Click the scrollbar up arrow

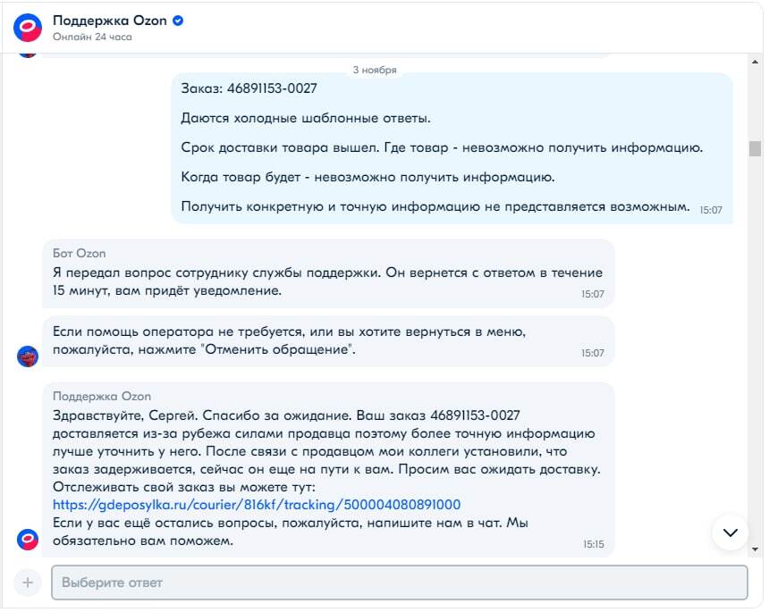click(x=755, y=62)
